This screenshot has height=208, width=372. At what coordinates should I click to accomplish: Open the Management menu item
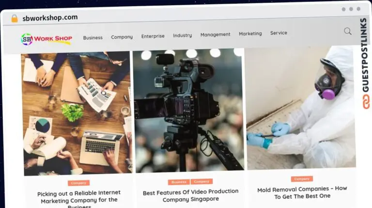(215, 35)
